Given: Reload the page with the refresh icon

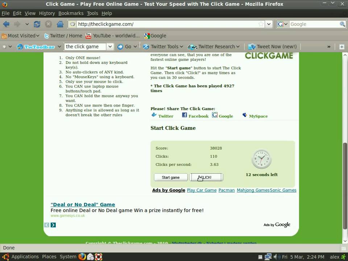Looking at the screenshot, I should point(37,24).
